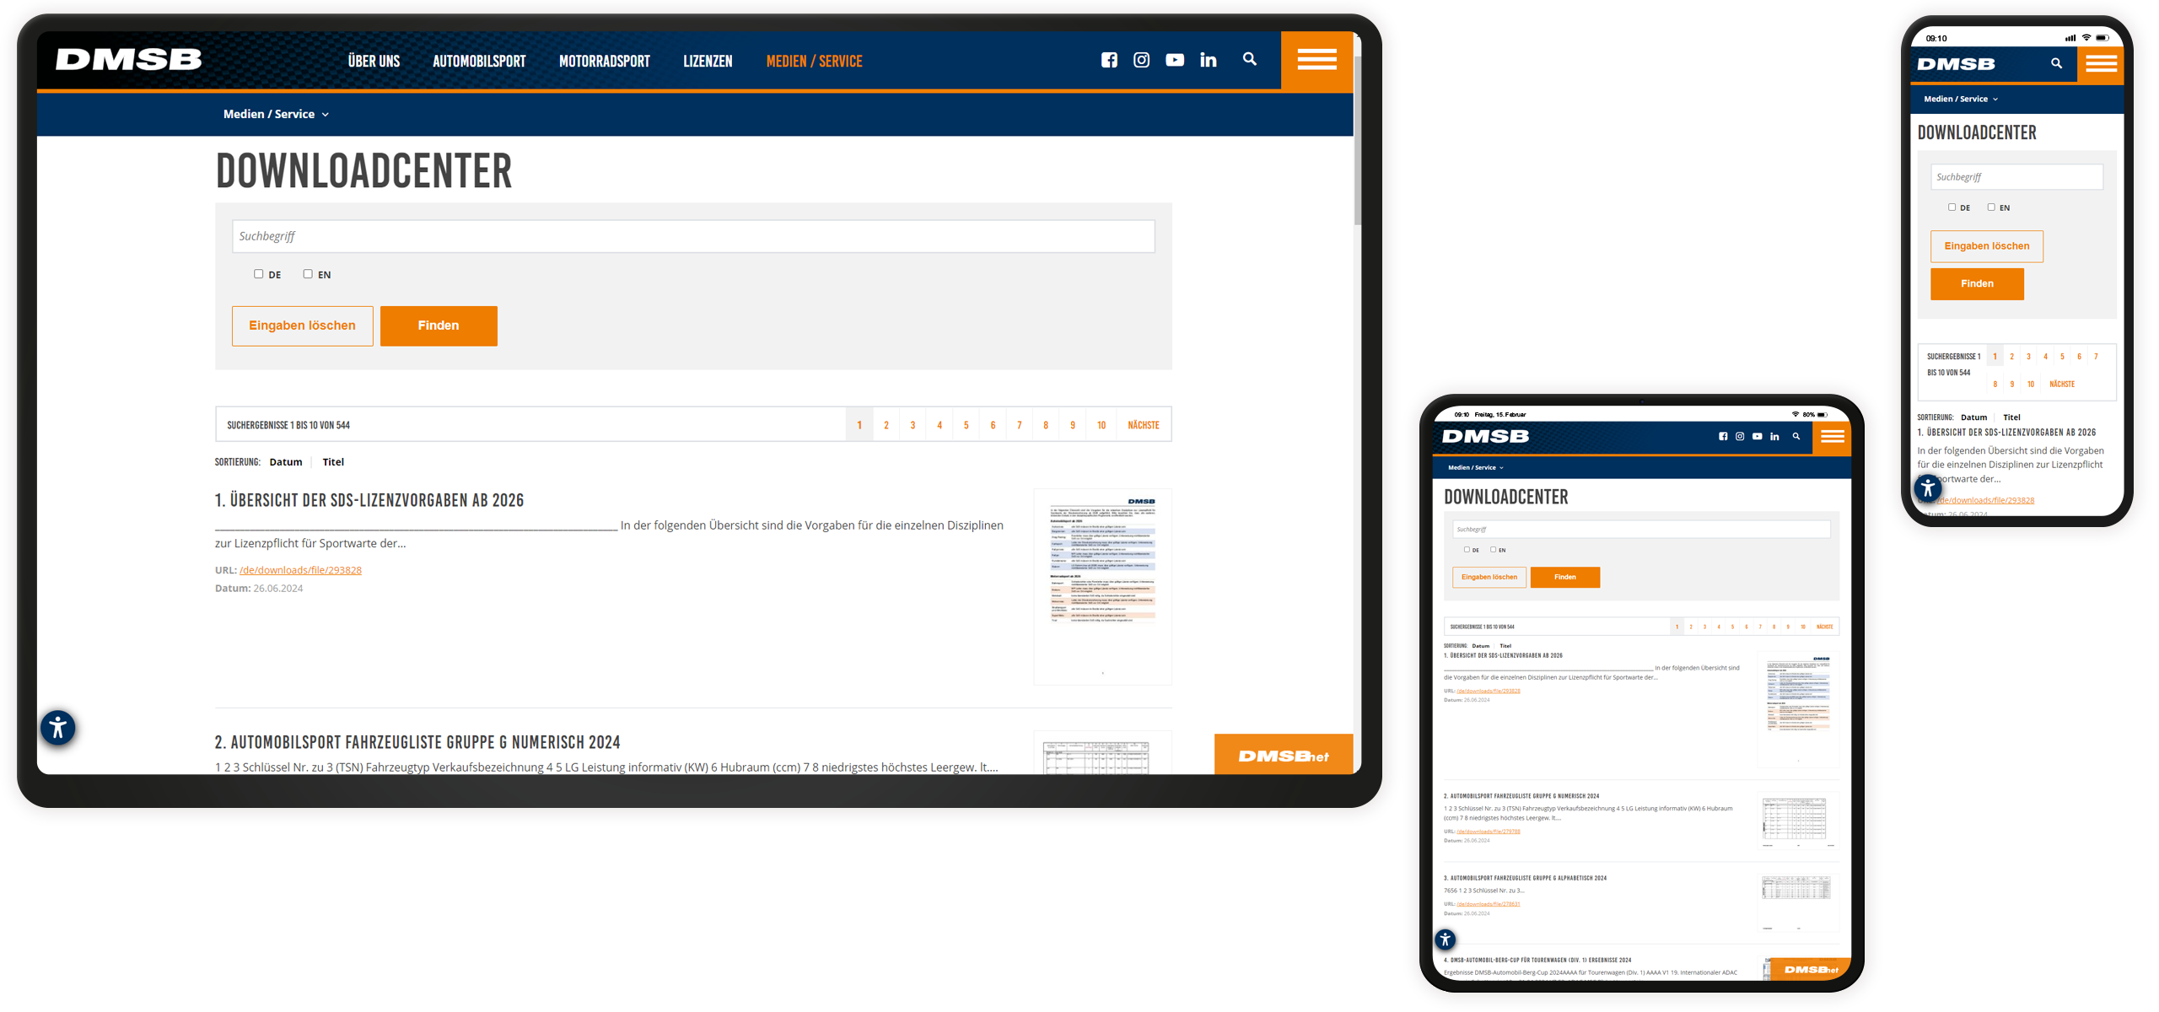Expand the Medien / Service breadcrumb dropdown
Image resolution: width=2159 pixels, height=1012 pixels.
(276, 114)
